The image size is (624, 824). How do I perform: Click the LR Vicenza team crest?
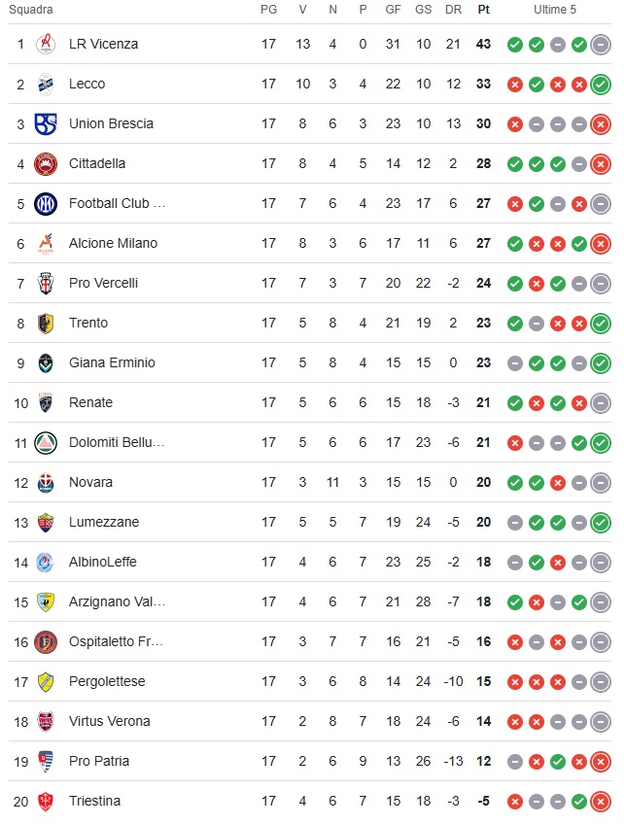coord(46,44)
